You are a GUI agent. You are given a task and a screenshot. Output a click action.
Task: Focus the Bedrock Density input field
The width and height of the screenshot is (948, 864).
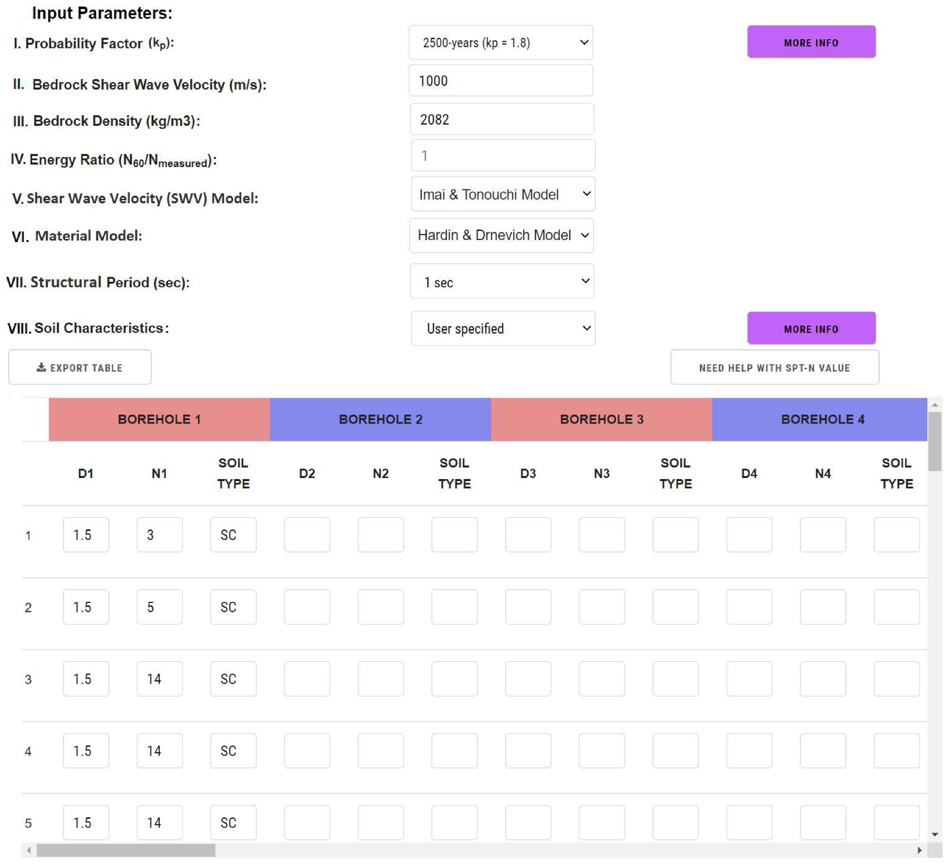coord(502,119)
